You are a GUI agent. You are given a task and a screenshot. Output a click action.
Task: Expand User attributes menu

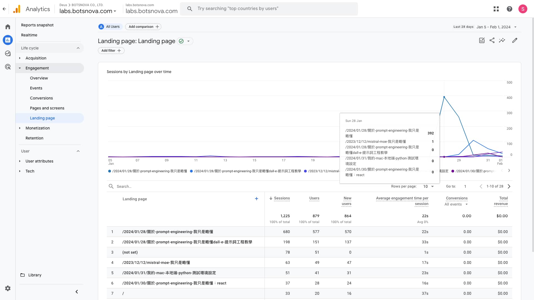point(20,161)
